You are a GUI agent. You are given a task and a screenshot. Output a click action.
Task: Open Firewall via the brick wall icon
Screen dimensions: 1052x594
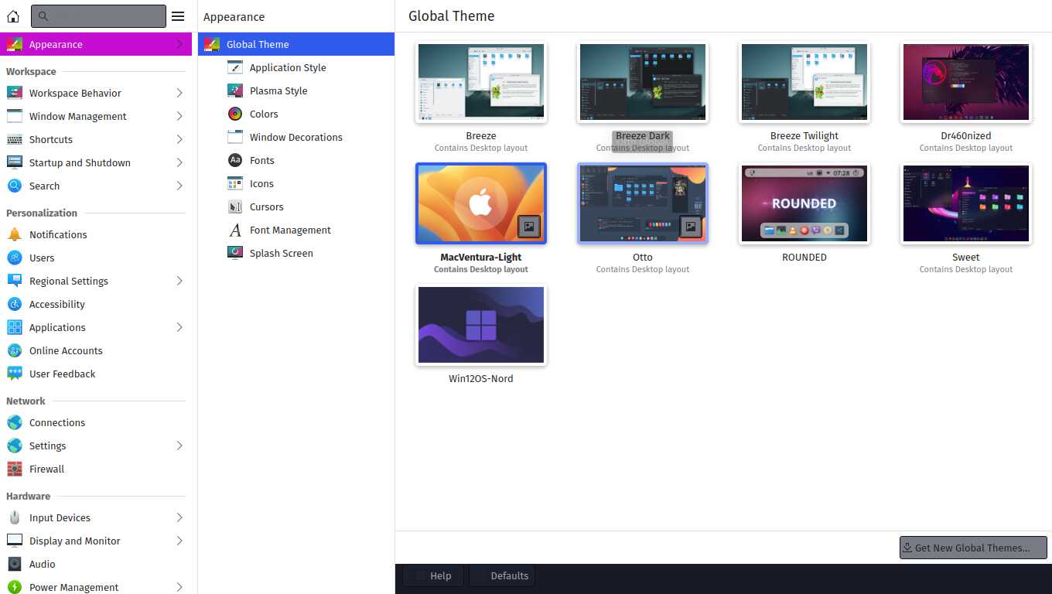15,469
